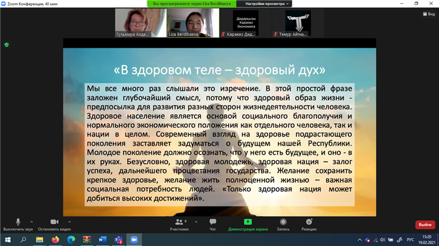Open the Реакции reactions menu
This screenshot has height=246, width=439.
pos(309,222)
